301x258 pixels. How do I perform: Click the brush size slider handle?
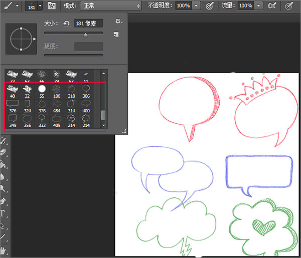[85, 35]
